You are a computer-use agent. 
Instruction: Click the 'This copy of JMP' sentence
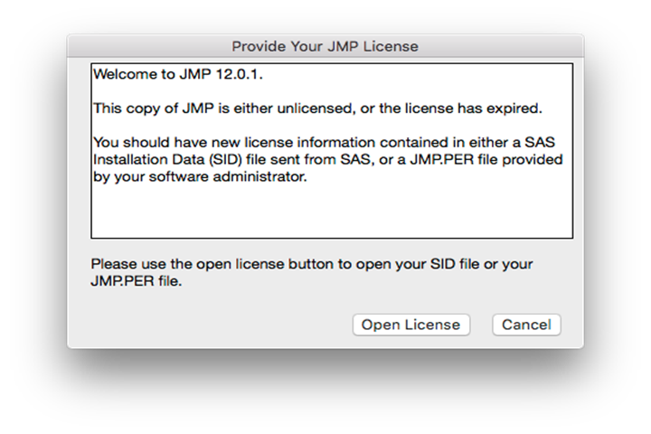[317, 108]
